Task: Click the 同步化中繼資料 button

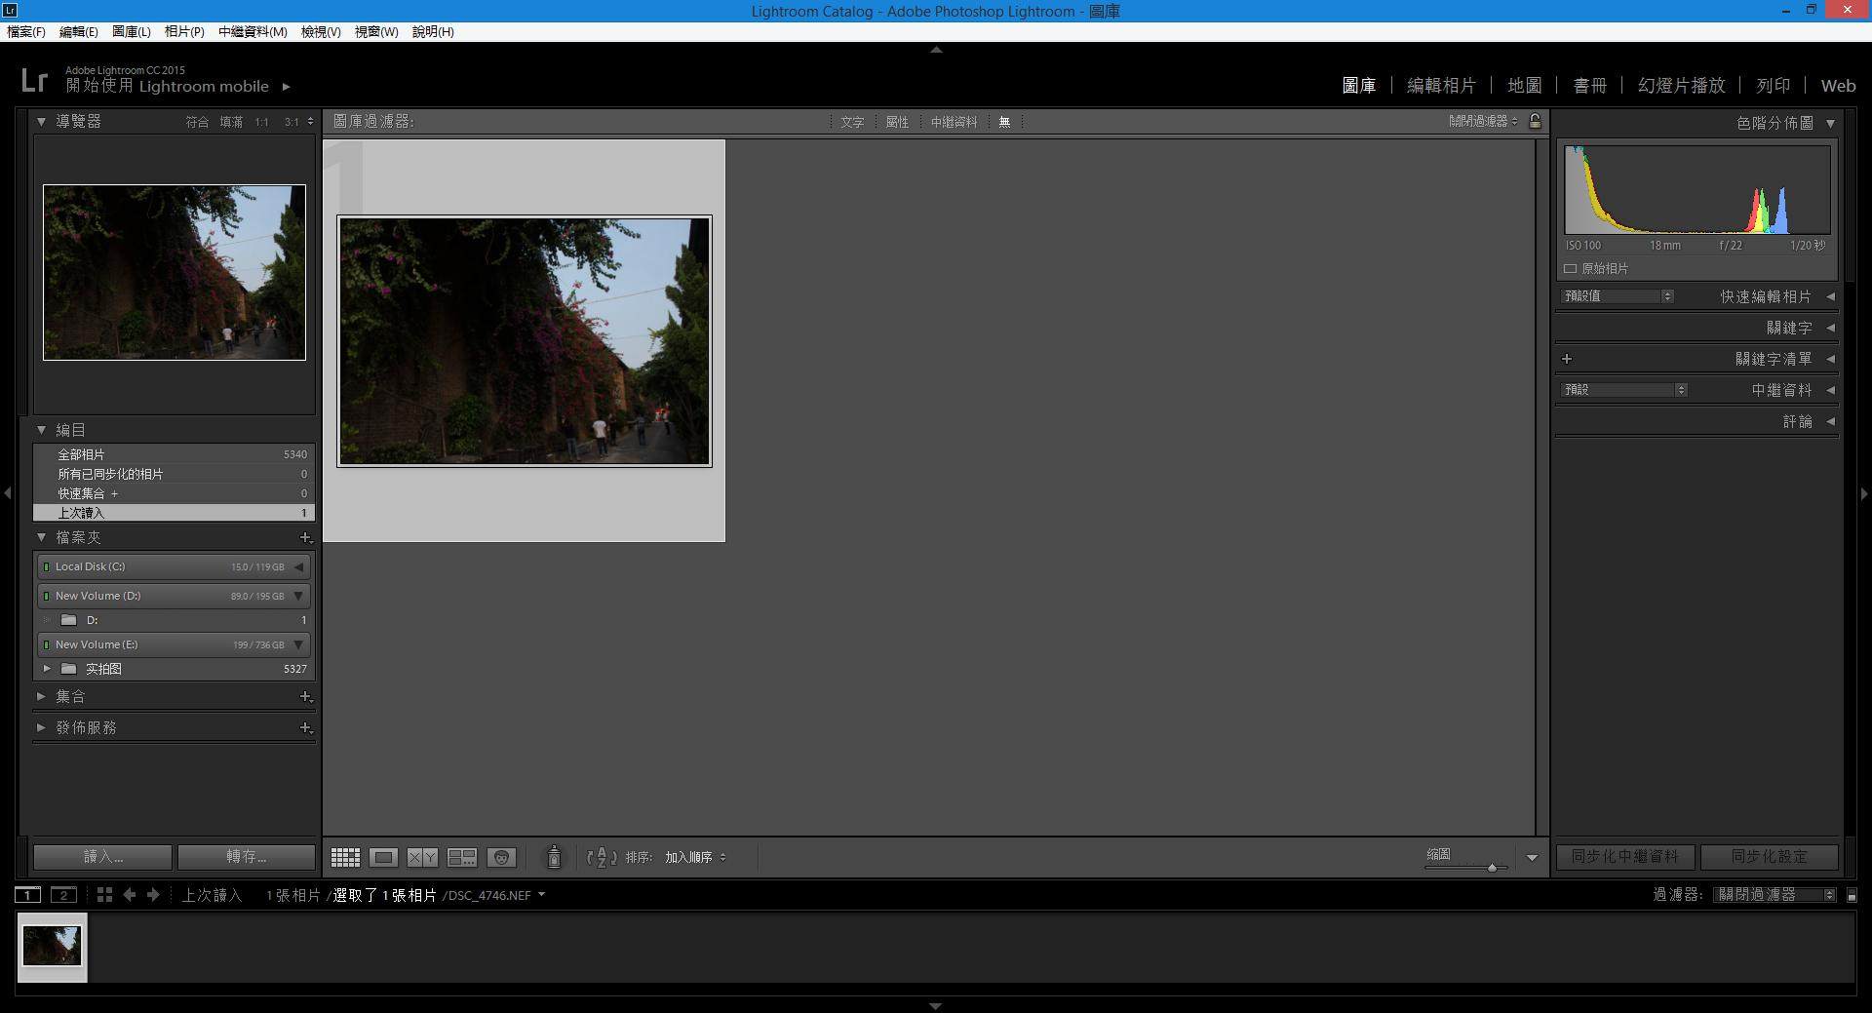Action: point(1624,857)
